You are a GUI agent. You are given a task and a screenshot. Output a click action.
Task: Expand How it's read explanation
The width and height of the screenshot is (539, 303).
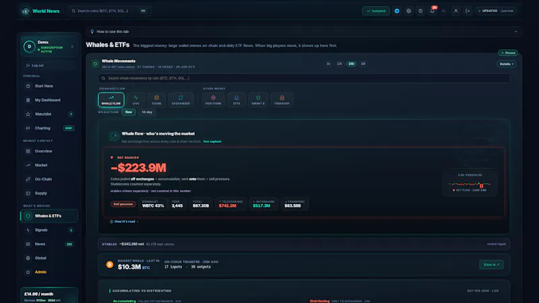click(124, 222)
